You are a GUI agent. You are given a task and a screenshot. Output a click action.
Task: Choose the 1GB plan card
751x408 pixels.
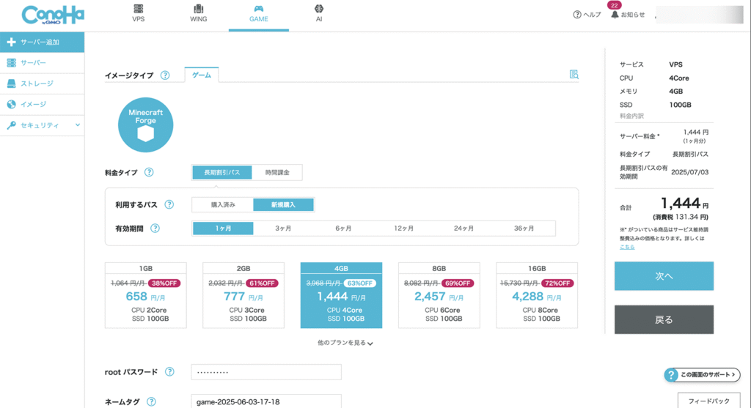tap(146, 295)
